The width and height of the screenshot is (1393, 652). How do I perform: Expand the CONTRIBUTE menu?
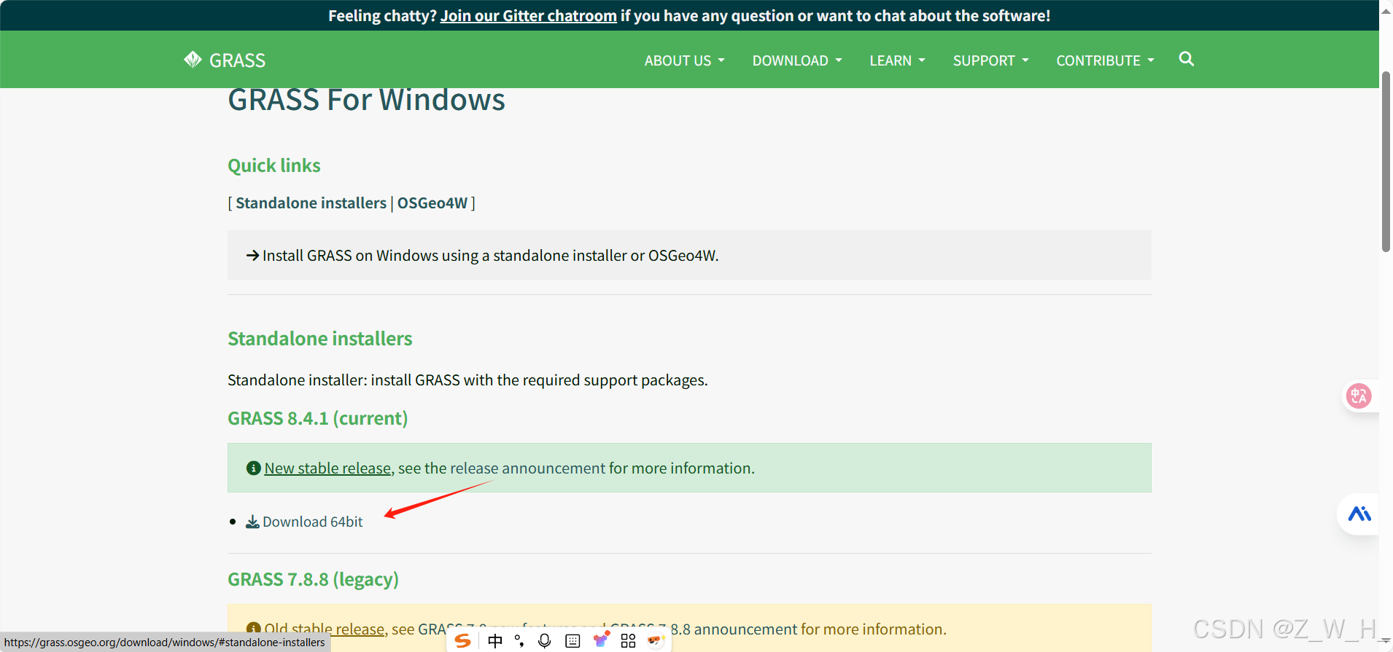point(1105,60)
